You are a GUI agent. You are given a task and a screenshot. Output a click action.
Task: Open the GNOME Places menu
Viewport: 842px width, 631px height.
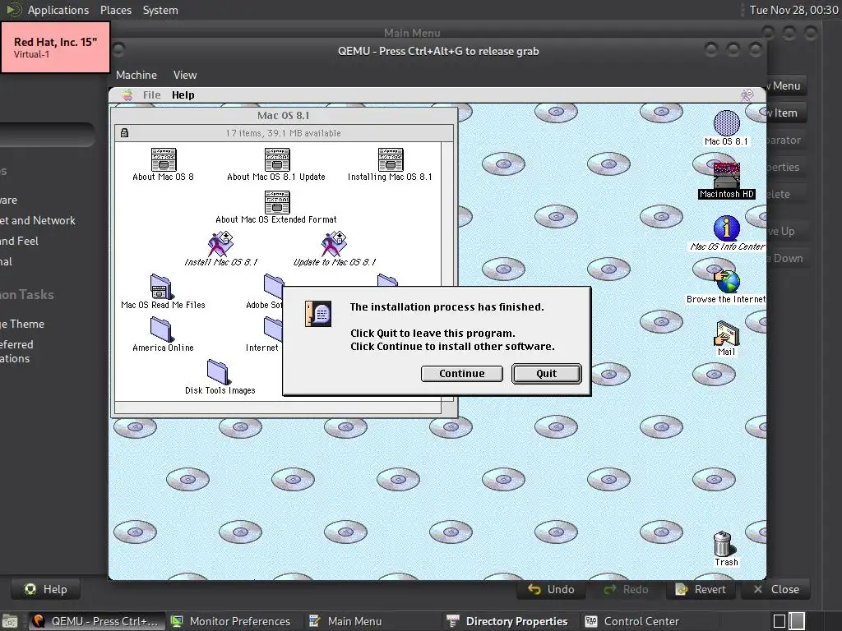pos(115,10)
